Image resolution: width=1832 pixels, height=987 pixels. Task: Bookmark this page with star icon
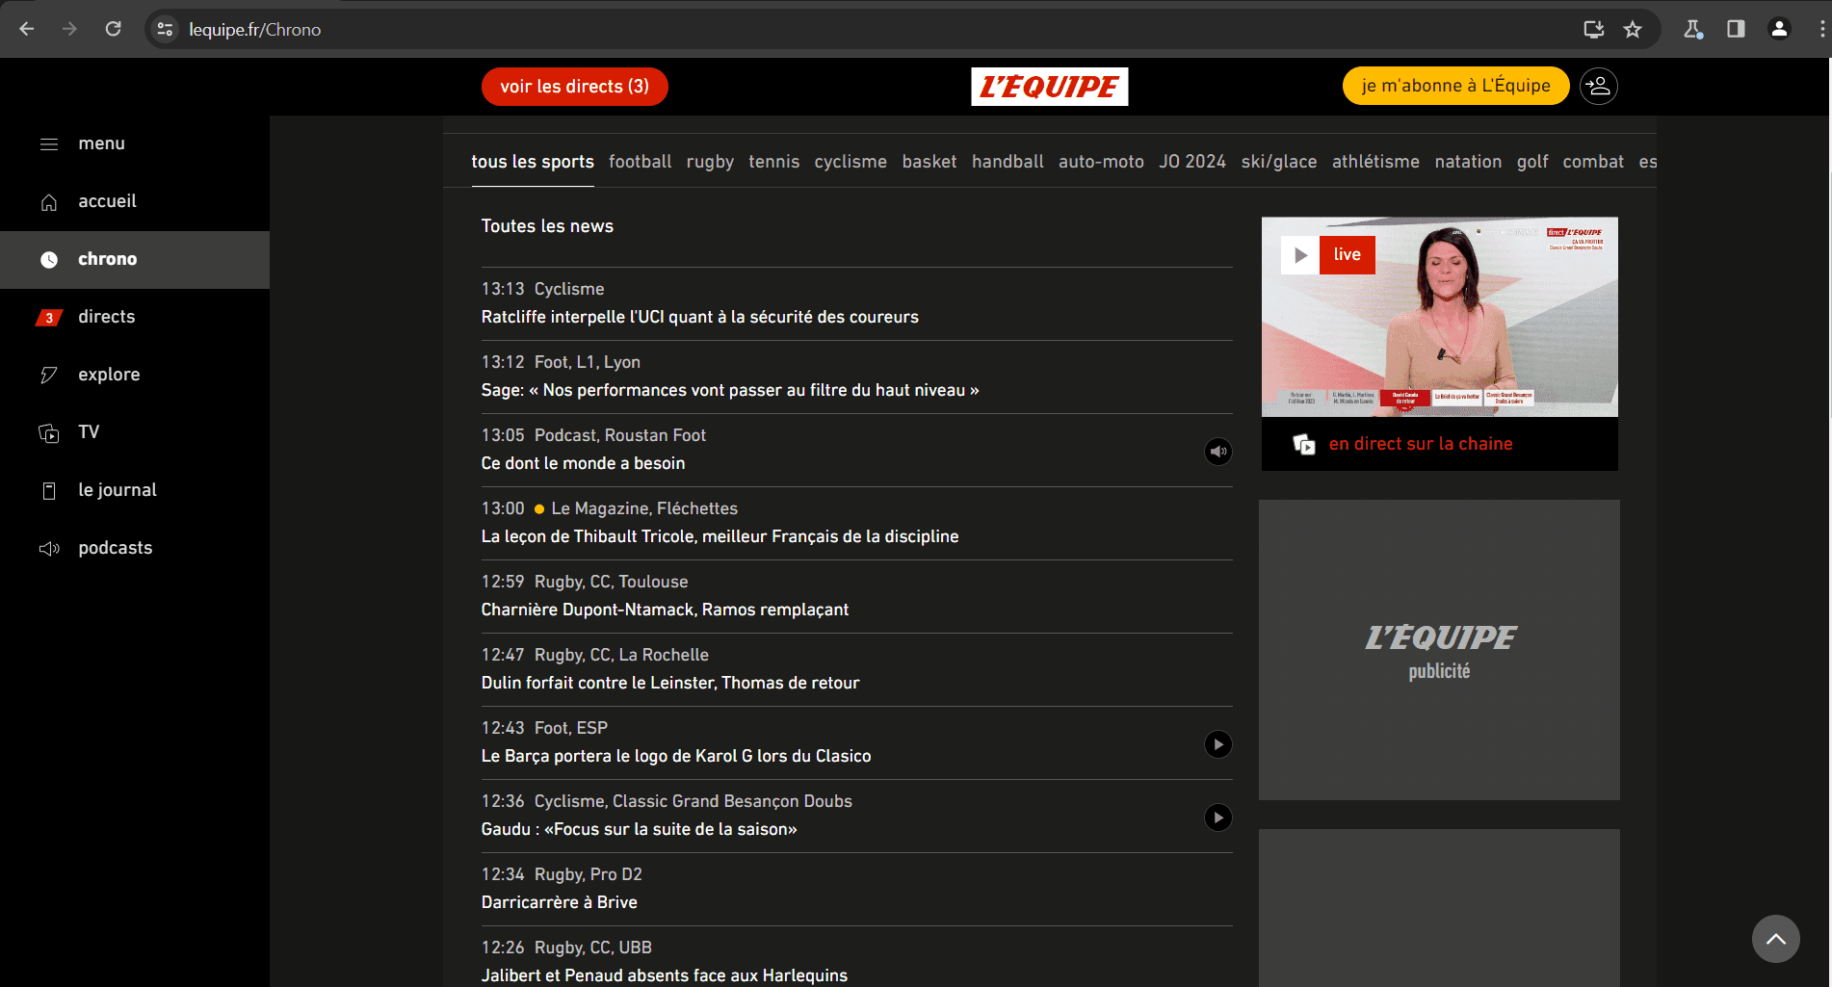(x=1633, y=29)
